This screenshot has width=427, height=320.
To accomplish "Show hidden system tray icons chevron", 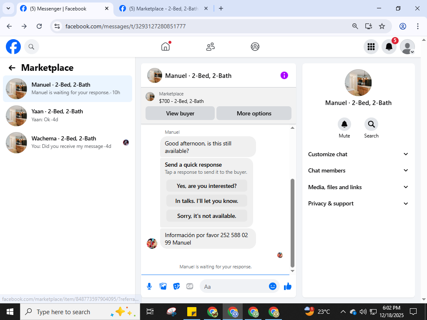I will click(x=343, y=312).
